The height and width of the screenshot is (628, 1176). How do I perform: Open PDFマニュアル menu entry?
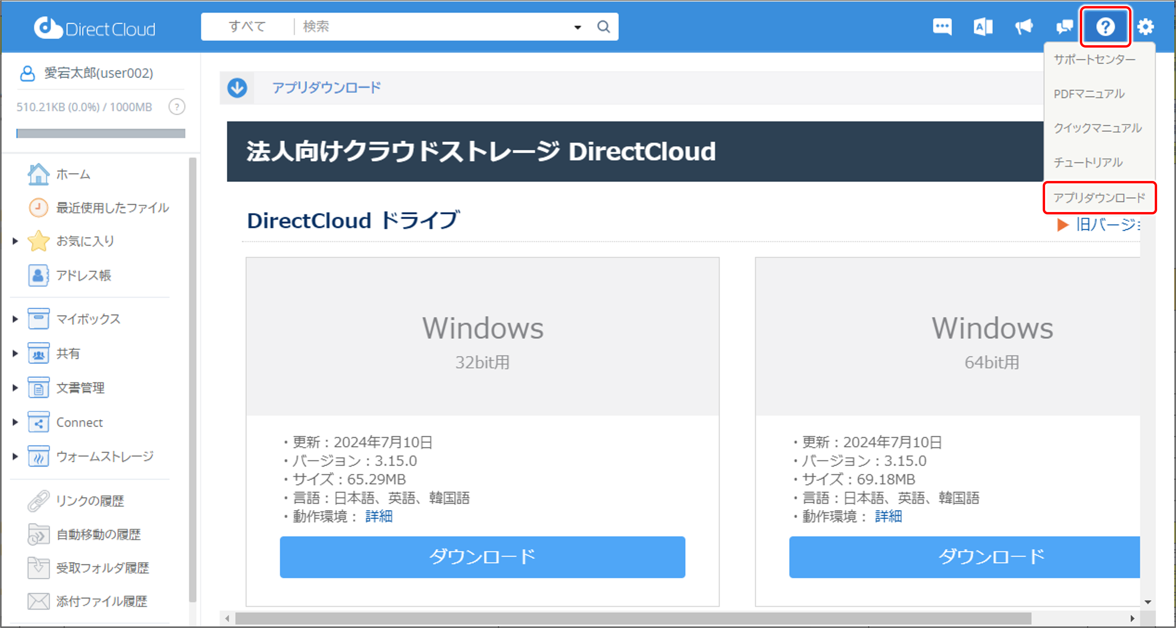(x=1089, y=94)
